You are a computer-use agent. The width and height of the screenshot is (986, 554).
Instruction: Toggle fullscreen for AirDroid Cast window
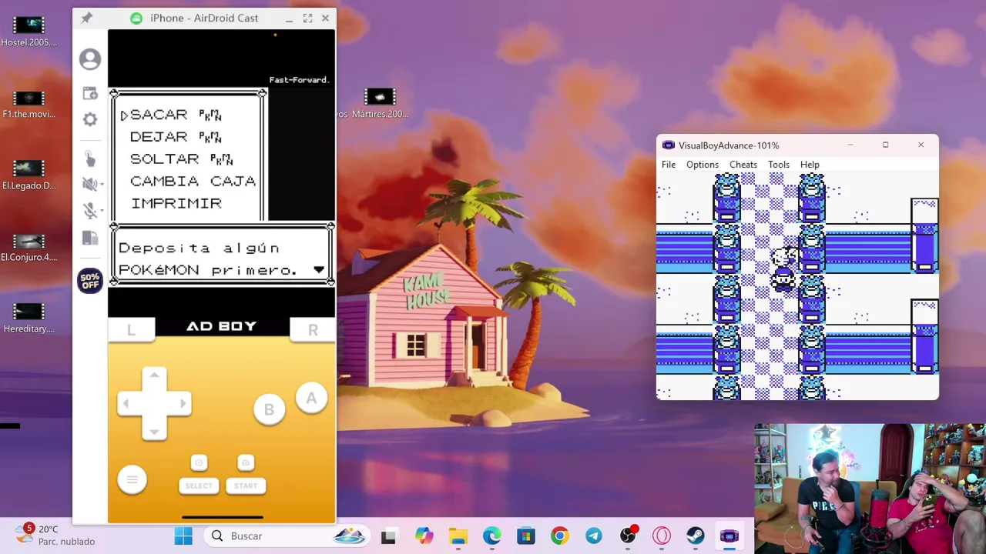(307, 18)
